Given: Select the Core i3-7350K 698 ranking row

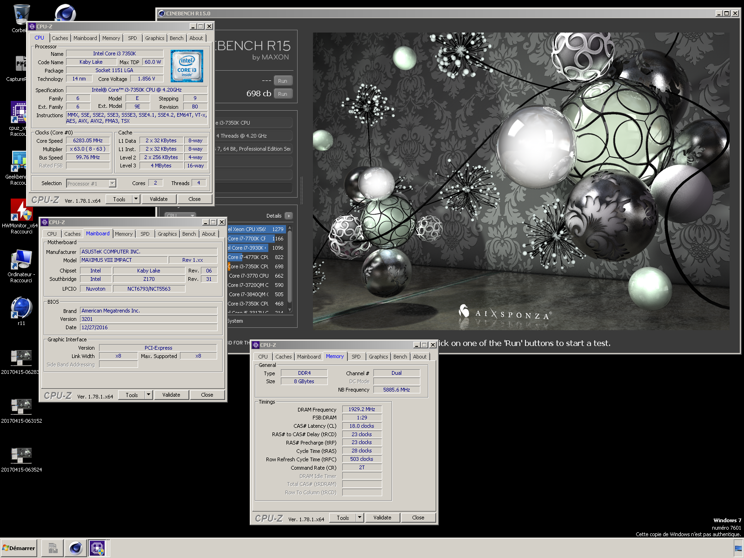Looking at the screenshot, I should [x=256, y=266].
